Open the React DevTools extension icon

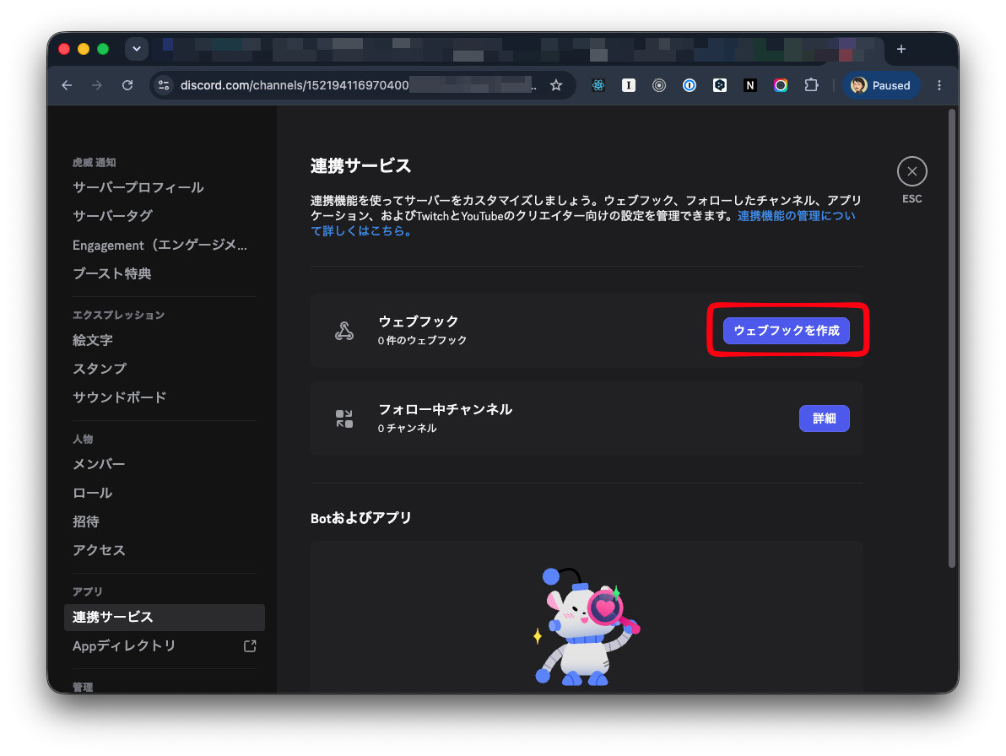pyautogui.click(x=598, y=85)
